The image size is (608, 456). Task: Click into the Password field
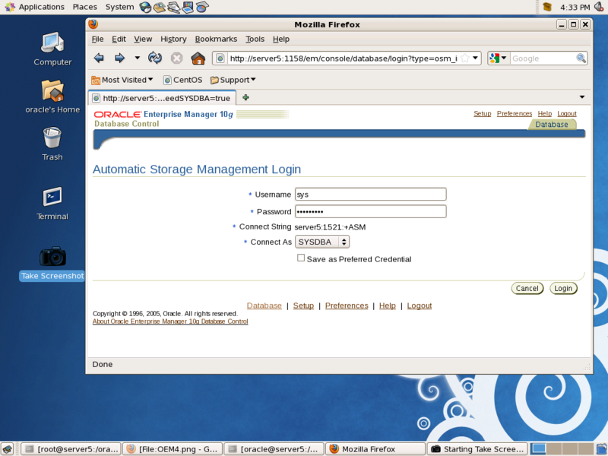coord(371,211)
